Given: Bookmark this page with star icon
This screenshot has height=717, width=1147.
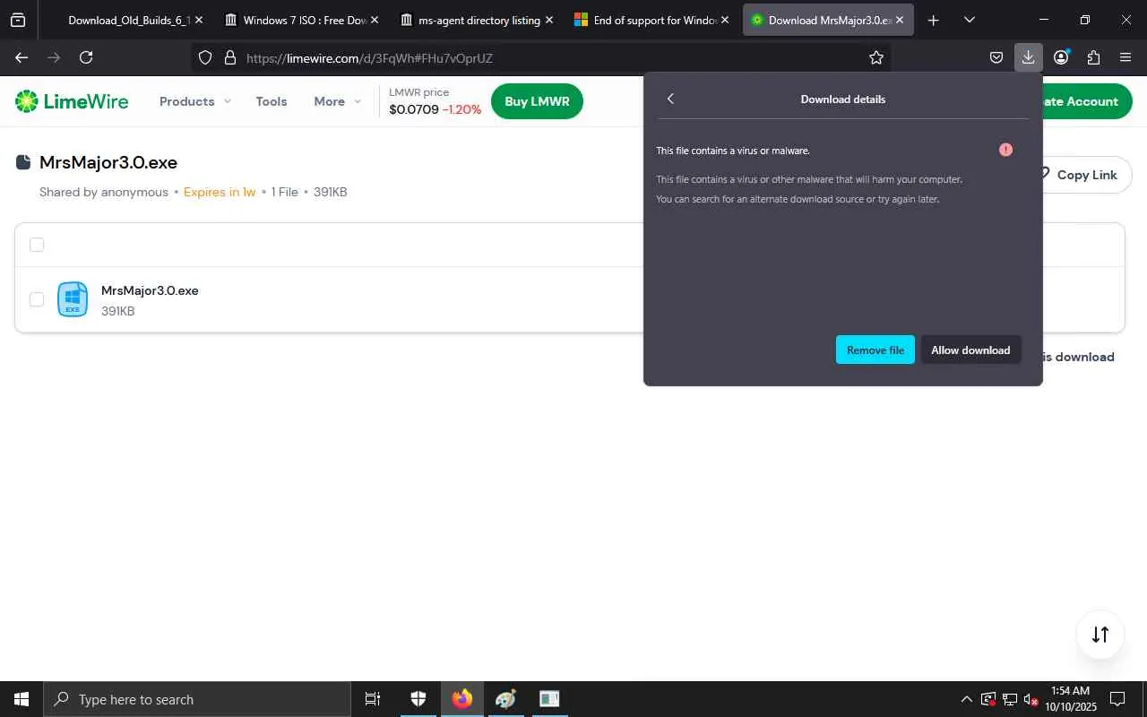Looking at the screenshot, I should [x=876, y=57].
